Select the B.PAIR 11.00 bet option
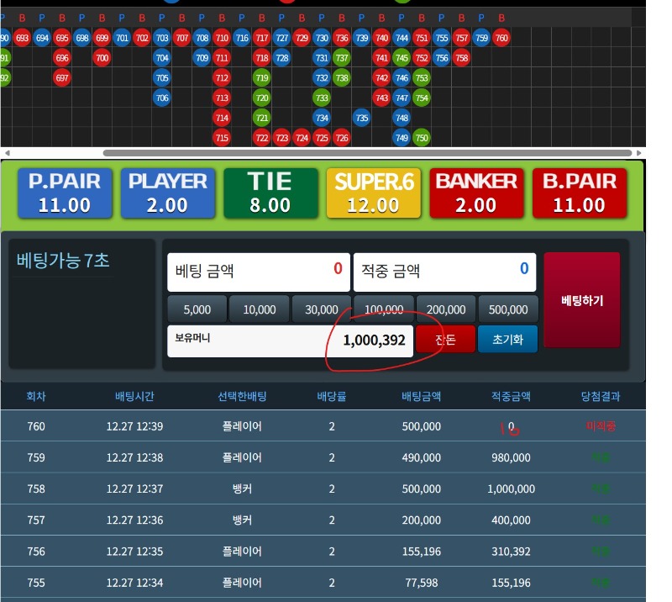The width and height of the screenshot is (672, 602). click(x=580, y=193)
